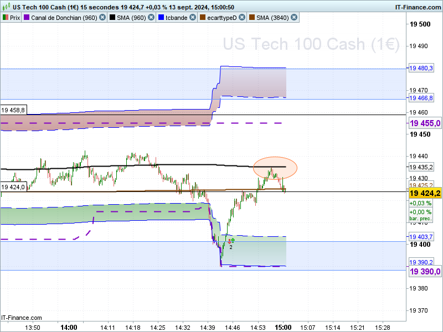The width and height of the screenshot is (443, 332).
Task: Click the purple 19 390,0 price label
Action: (x=425, y=271)
